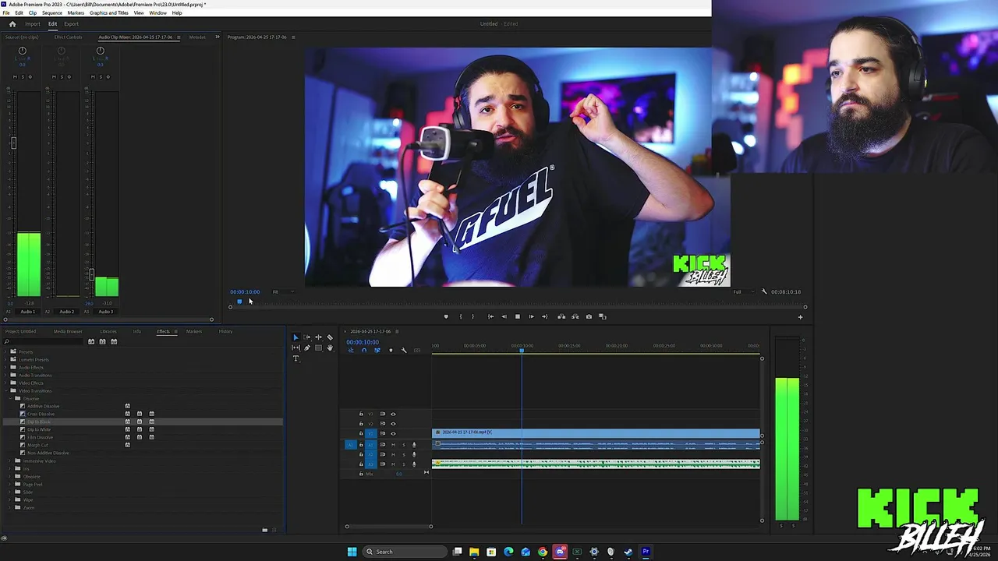Toggle the V1 track lock
998x561 pixels.
(361, 433)
